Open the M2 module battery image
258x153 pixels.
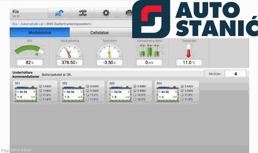click(x=73, y=94)
